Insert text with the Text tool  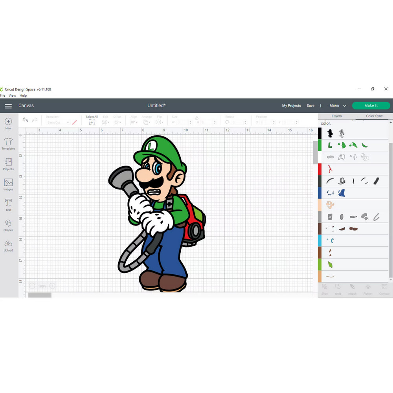click(x=8, y=204)
